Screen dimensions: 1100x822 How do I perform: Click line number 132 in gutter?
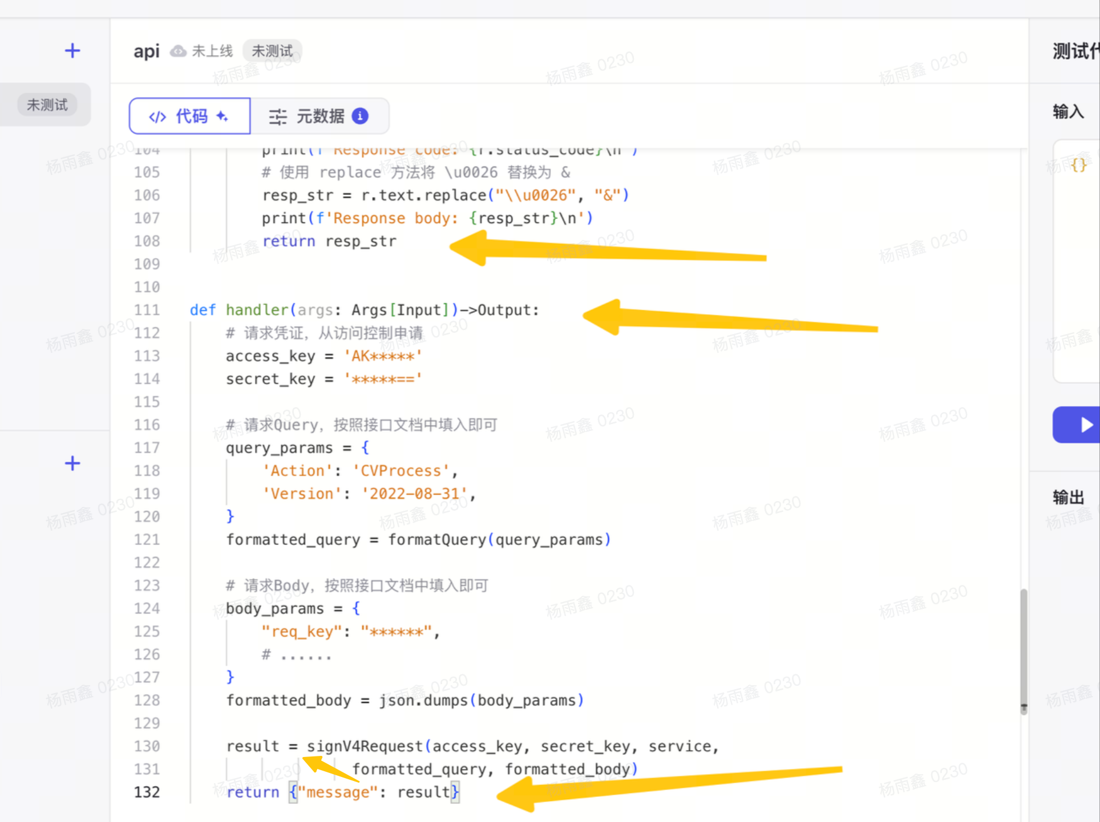[x=147, y=792]
